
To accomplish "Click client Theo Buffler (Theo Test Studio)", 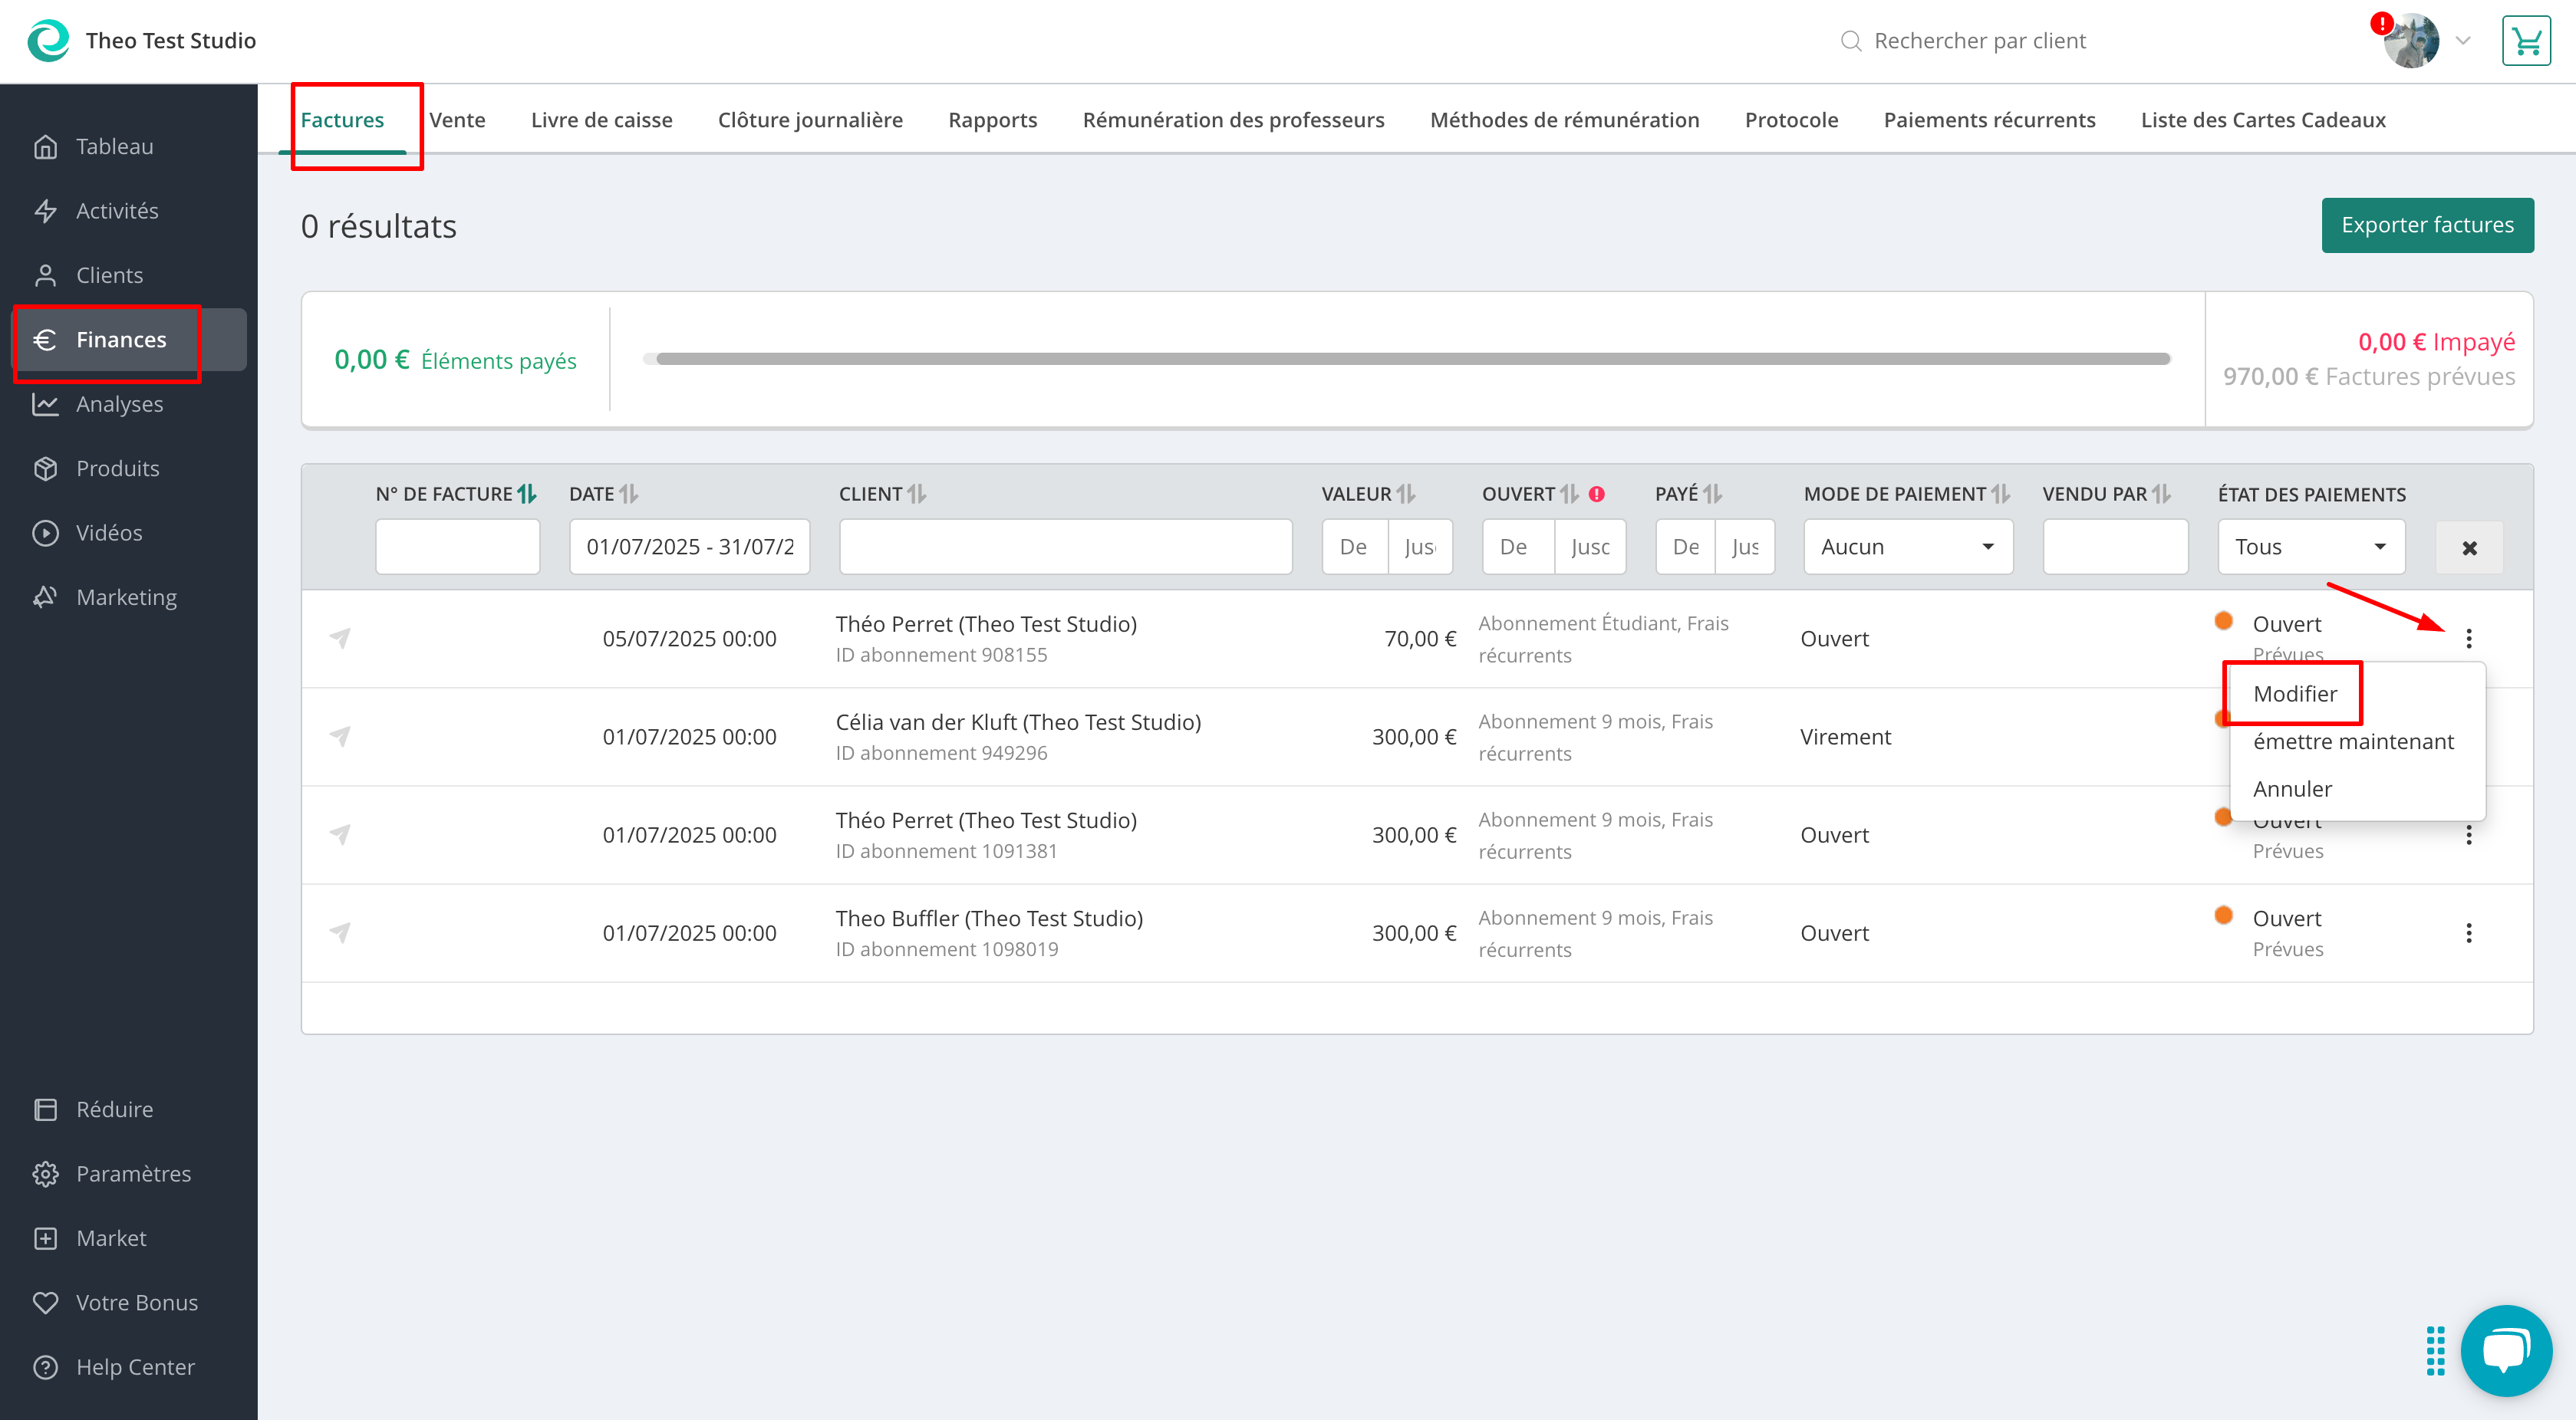I will point(989,919).
